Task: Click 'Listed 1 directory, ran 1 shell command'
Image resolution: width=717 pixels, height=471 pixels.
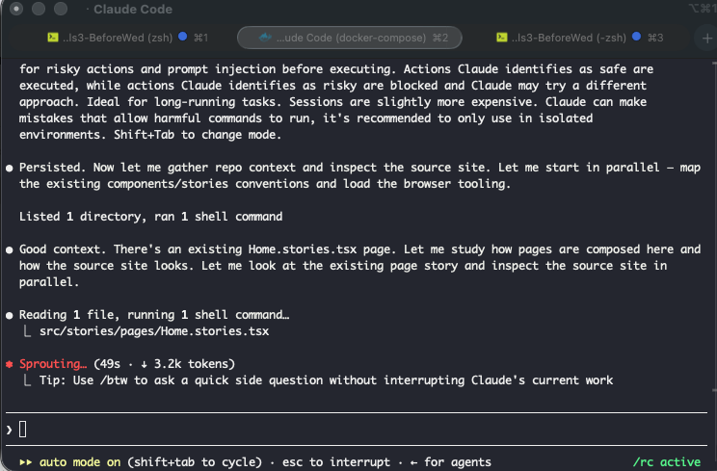Action: click(x=151, y=216)
